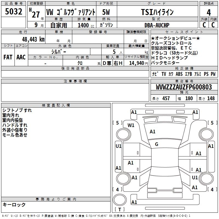This screenshot has height=219, width=219.
Task: Click the エアB equipment code
Action: point(189,74)
